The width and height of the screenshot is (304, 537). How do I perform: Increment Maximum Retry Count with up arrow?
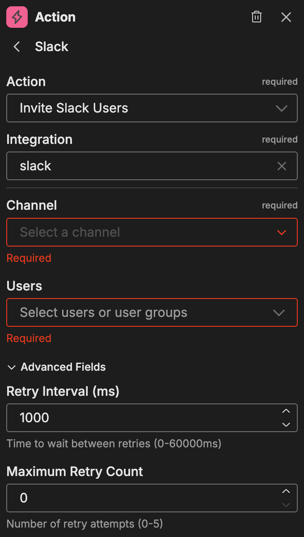[x=286, y=492]
